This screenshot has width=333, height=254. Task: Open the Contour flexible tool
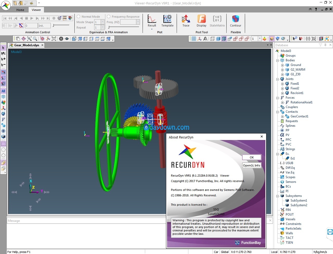pyautogui.click(x=235, y=21)
